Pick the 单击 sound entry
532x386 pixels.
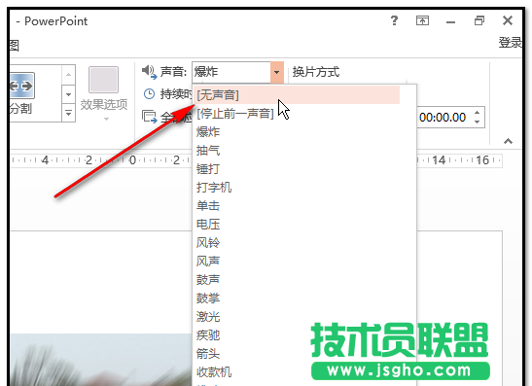point(297,205)
